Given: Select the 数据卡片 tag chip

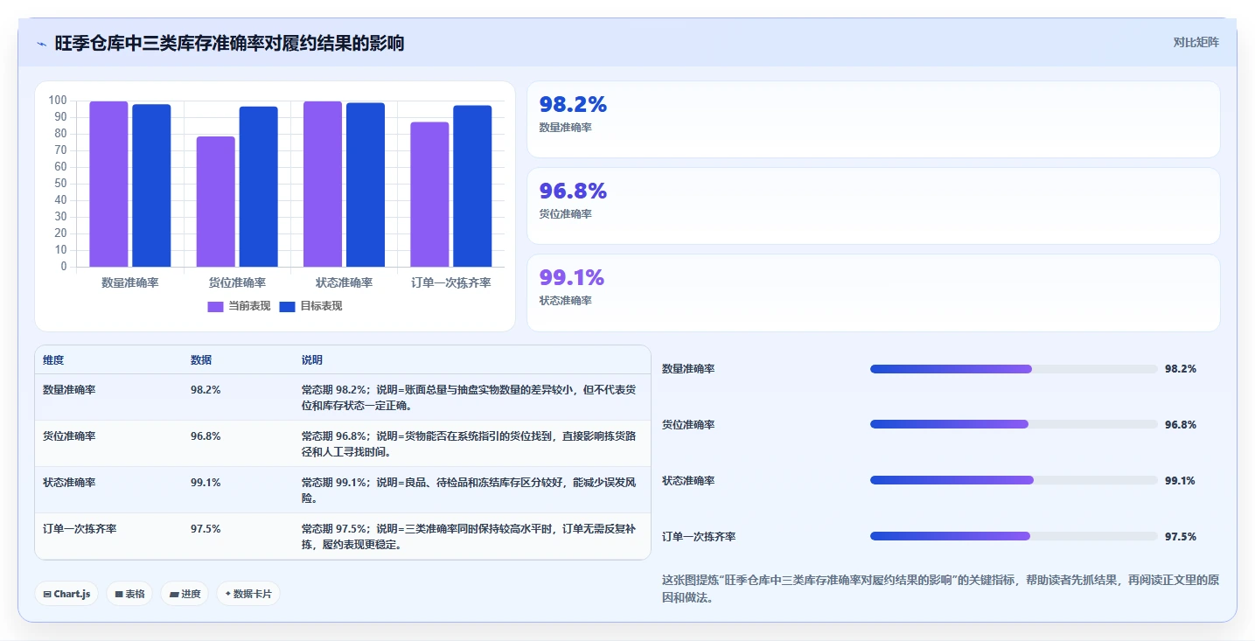Looking at the screenshot, I should 248,594.
